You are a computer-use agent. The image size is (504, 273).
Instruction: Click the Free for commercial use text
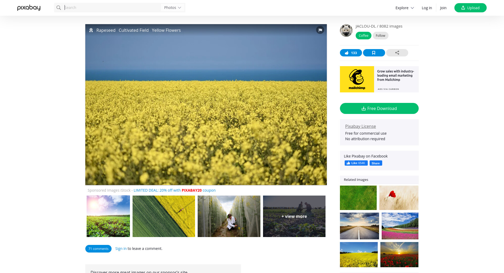pos(366,133)
